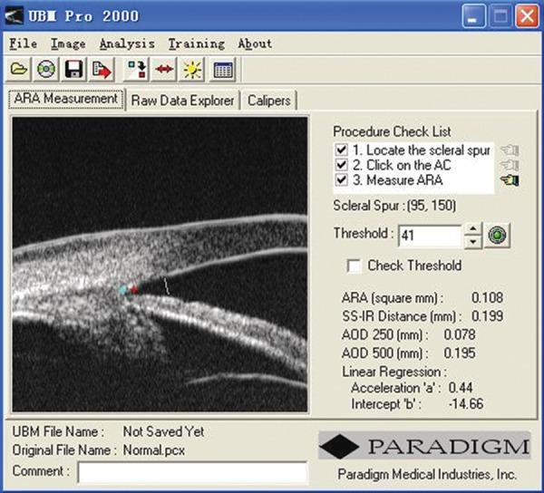Click the Threshold value input box
This screenshot has height=493, width=544.
pyautogui.click(x=430, y=236)
